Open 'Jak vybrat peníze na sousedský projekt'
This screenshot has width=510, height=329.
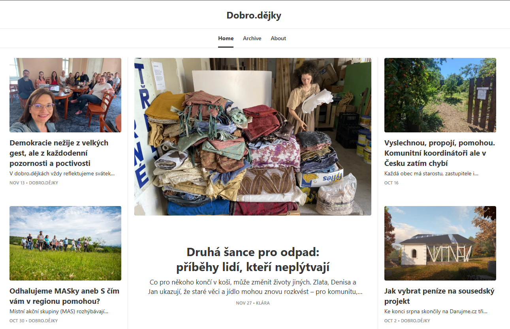pos(439,296)
